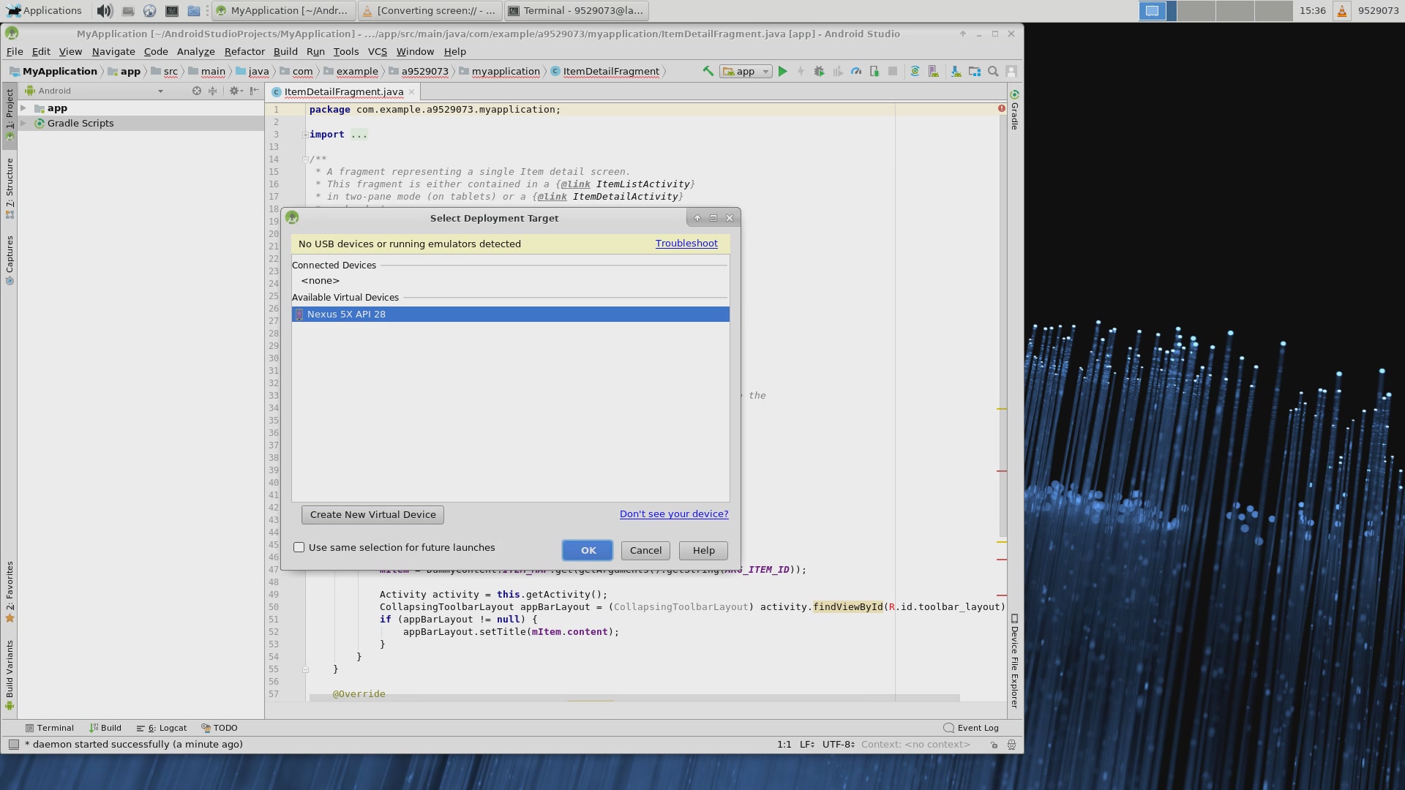
Task: Open the Refactor menu
Action: pos(244,51)
